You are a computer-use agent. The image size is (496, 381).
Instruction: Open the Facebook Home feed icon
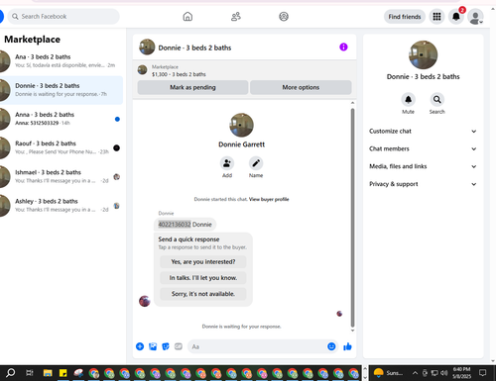click(187, 17)
